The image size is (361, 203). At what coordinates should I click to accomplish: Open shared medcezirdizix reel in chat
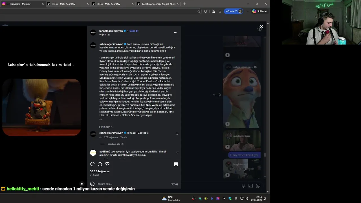(242, 140)
